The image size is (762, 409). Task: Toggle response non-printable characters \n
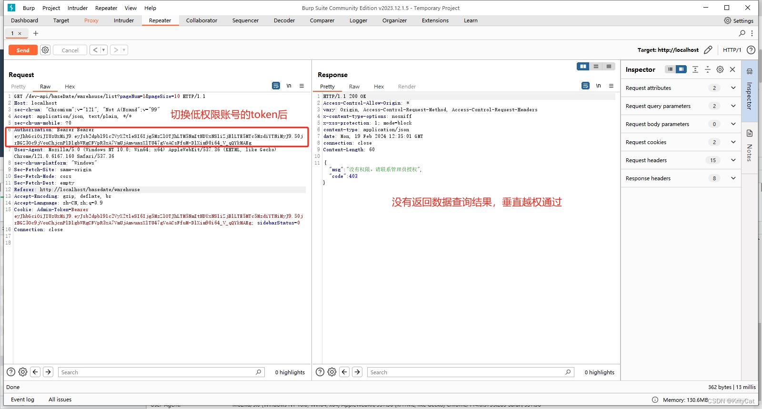(x=598, y=86)
